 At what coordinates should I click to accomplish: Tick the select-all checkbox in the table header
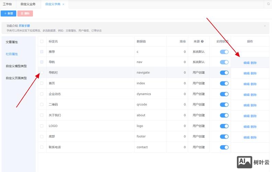pyautogui.click(x=42, y=41)
